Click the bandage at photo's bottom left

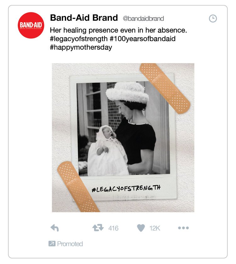(78, 187)
